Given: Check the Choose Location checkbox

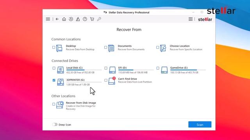Looking at the screenshot, I should coord(157,47).
